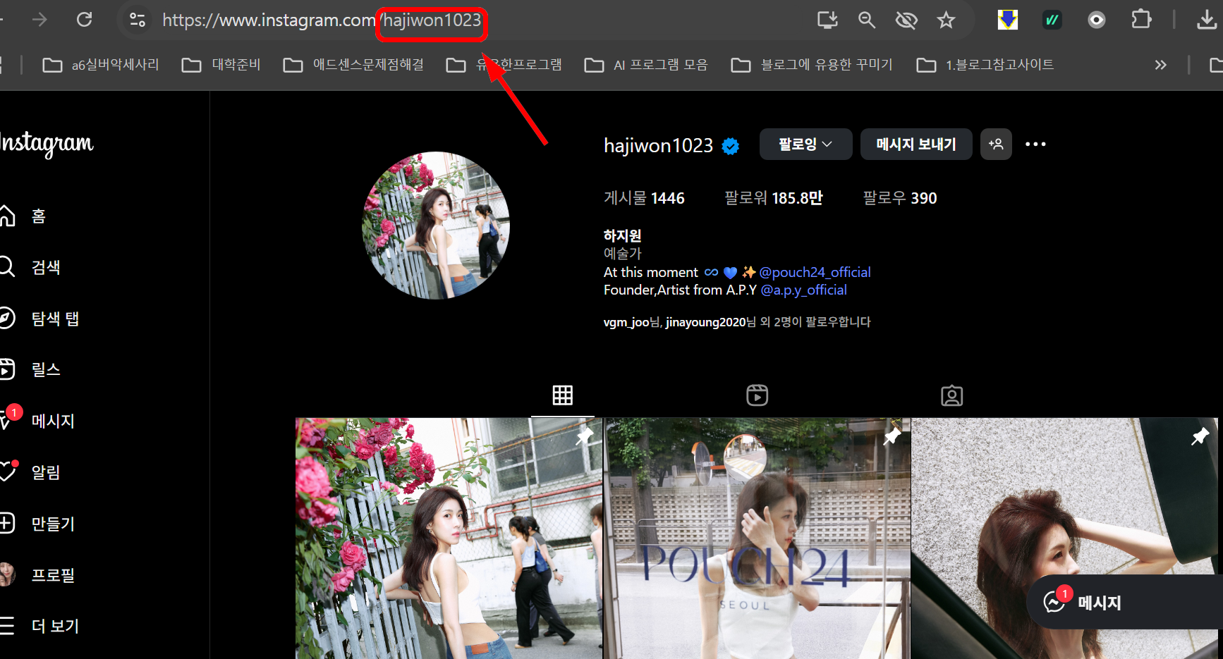
Task: Open the @pouch24_official profile link
Action: (815, 272)
